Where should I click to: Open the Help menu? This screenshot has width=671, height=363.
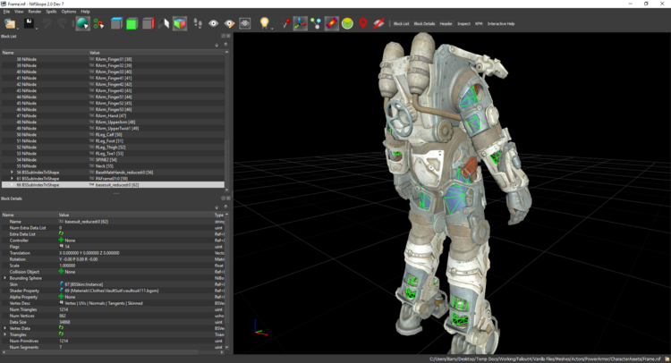click(x=86, y=12)
